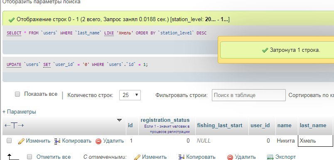Viewport: 334px width, 160px height.
Task: Click the Количество строк label
Action: pos(90,95)
